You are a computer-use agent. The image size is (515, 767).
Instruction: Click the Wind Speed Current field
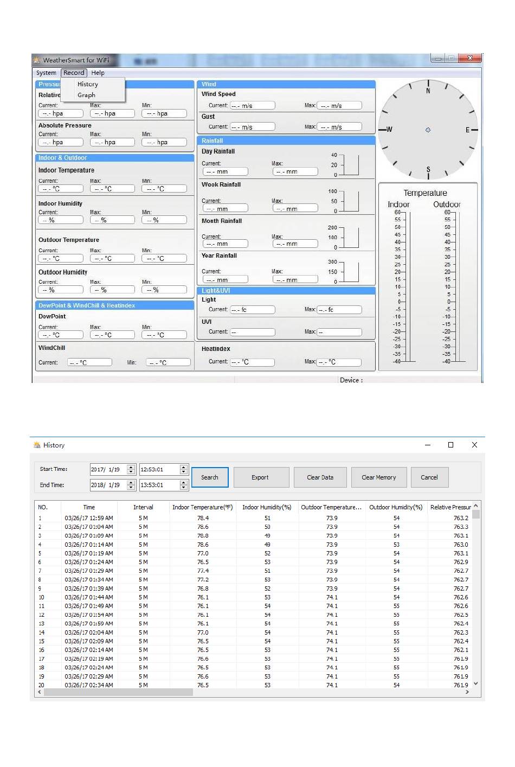click(253, 106)
